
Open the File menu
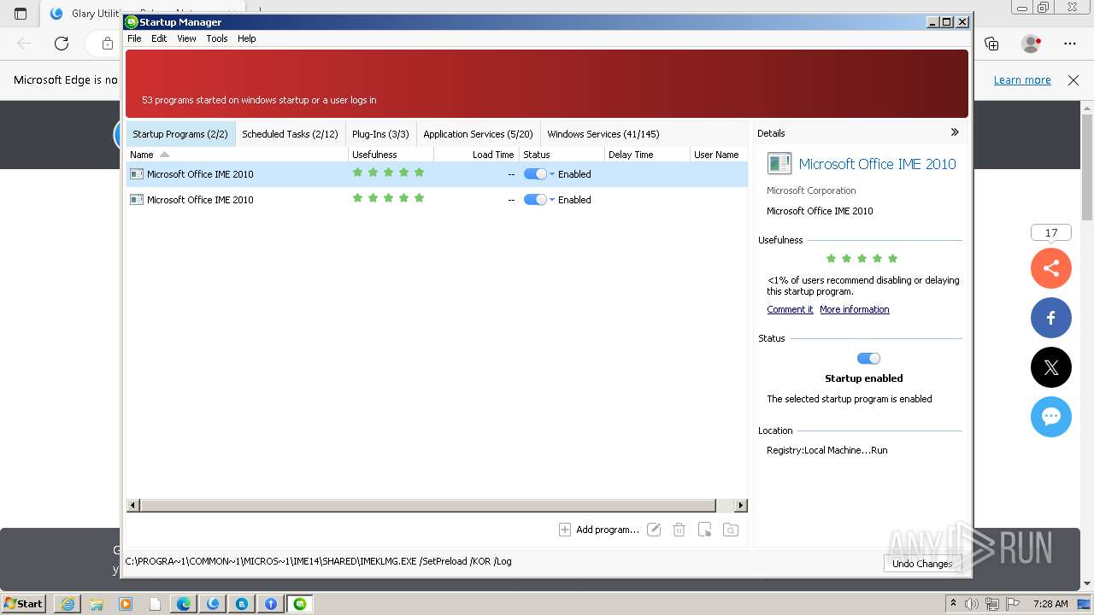(x=134, y=38)
